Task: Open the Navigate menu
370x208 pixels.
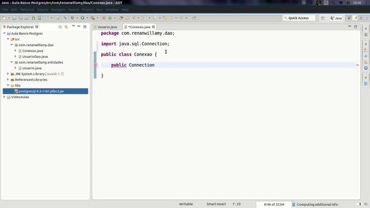Action: tap(58, 10)
